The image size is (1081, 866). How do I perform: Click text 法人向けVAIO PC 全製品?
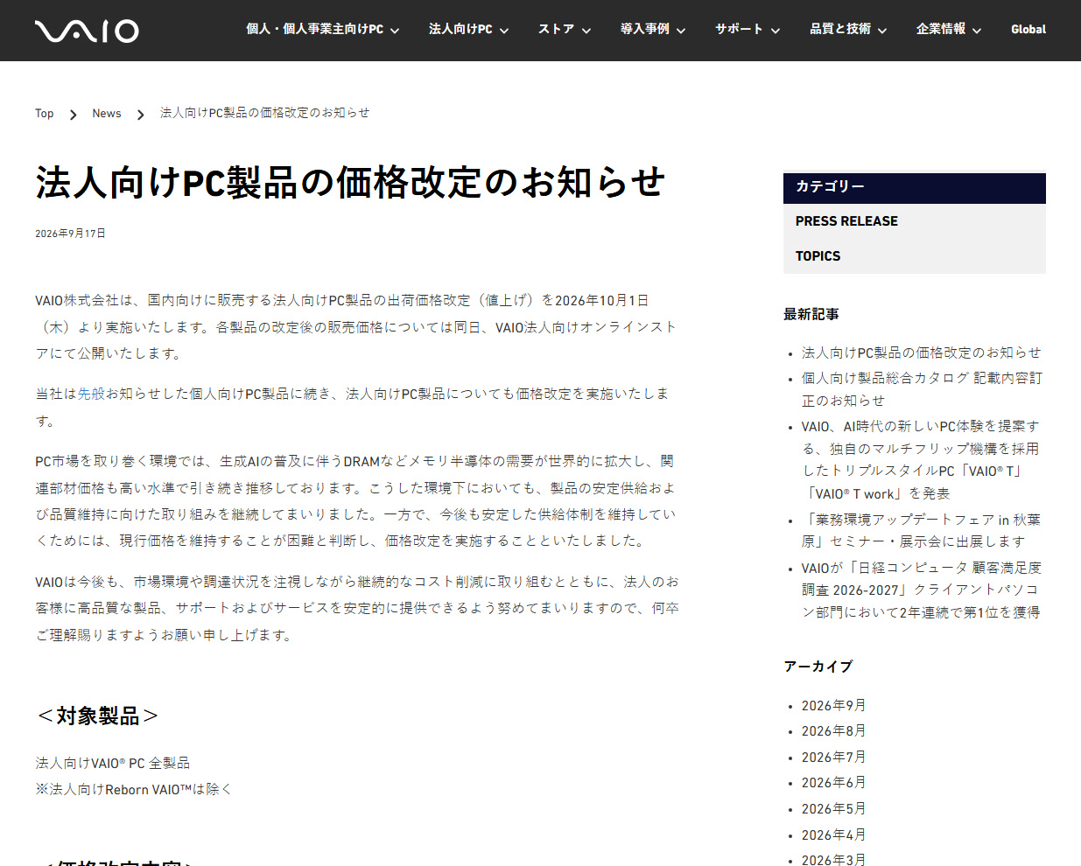(x=112, y=763)
